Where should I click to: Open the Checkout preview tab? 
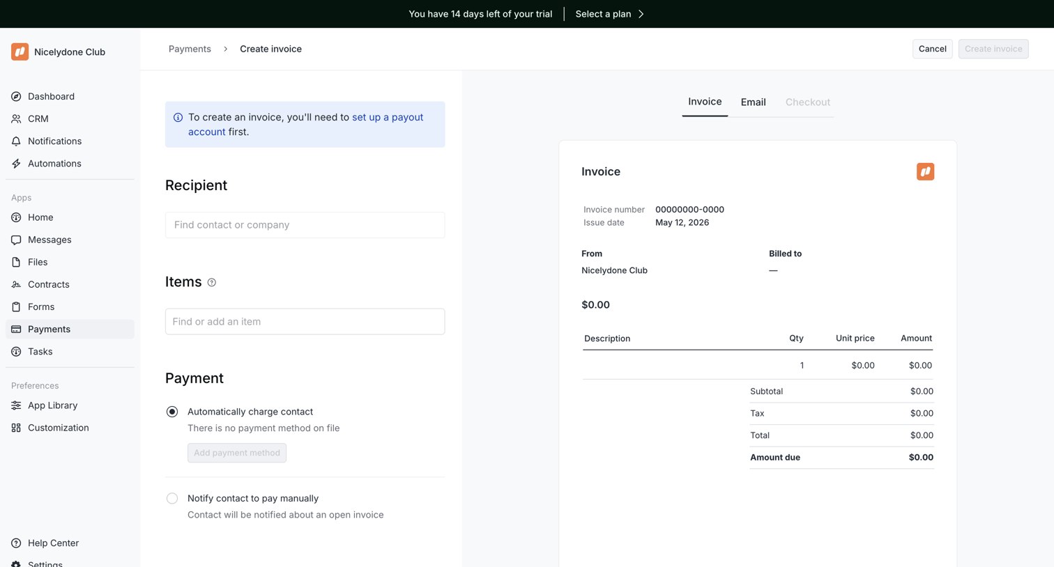coord(807,102)
